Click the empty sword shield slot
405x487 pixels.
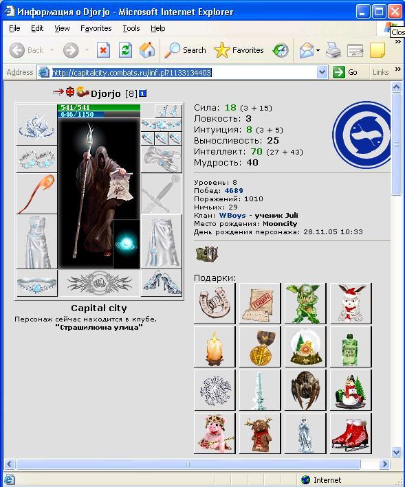point(162,194)
